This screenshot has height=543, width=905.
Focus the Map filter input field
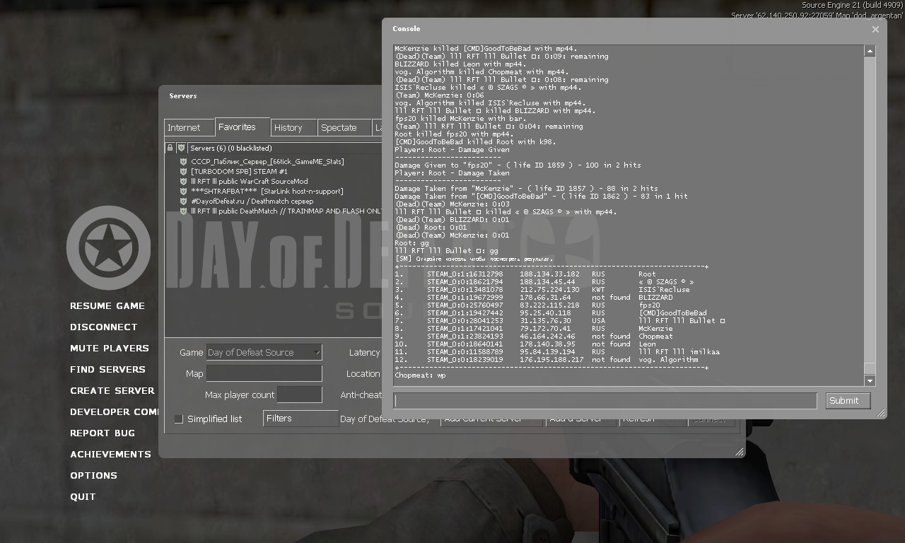(264, 373)
